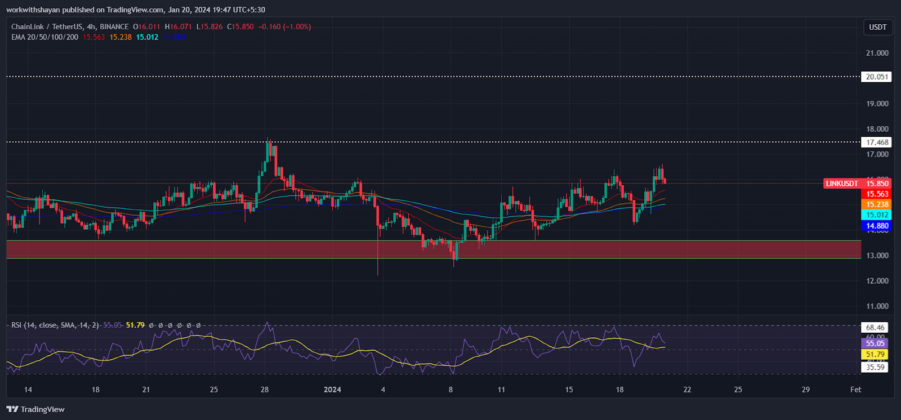
Task: Click the red 15.563 EMA value label
Action: point(877,194)
